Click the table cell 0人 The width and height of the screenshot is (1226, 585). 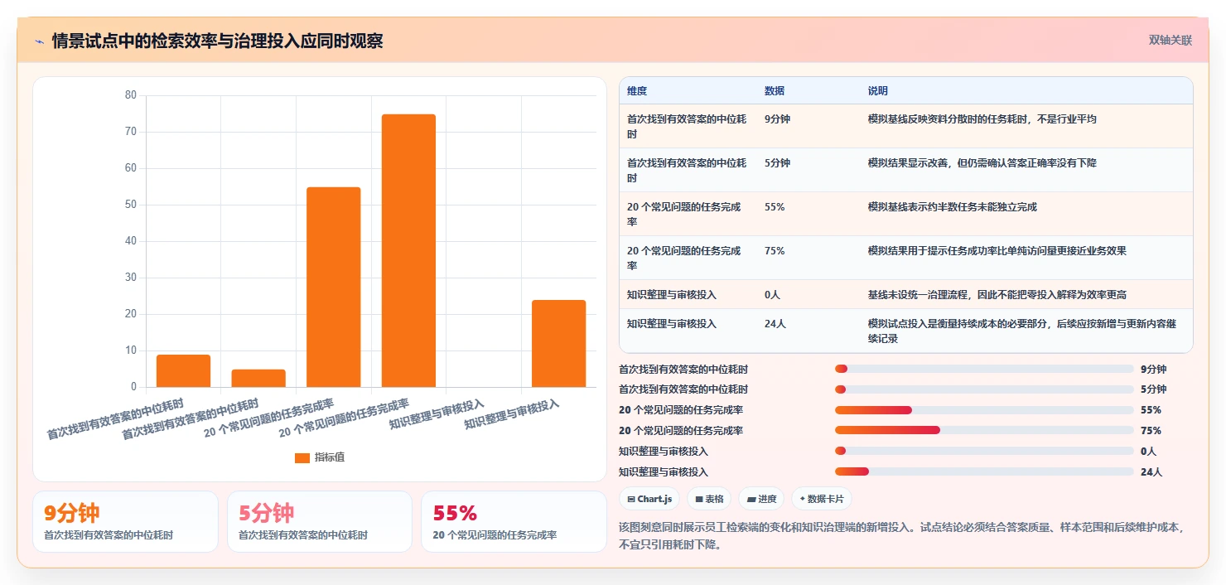pyautogui.click(x=772, y=295)
